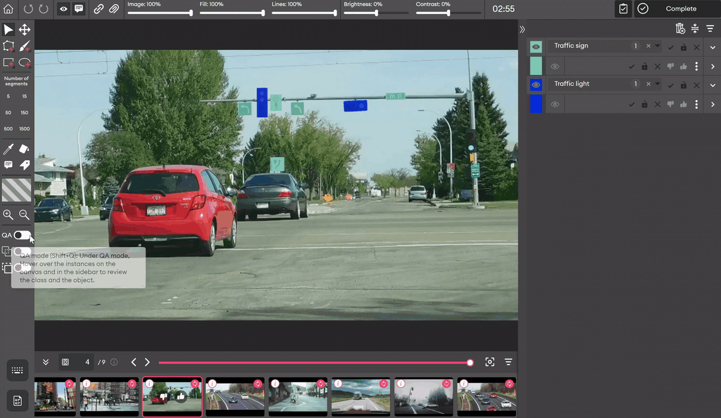Select the rectangle box tool
This screenshot has height=418, width=721.
tap(8, 62)
